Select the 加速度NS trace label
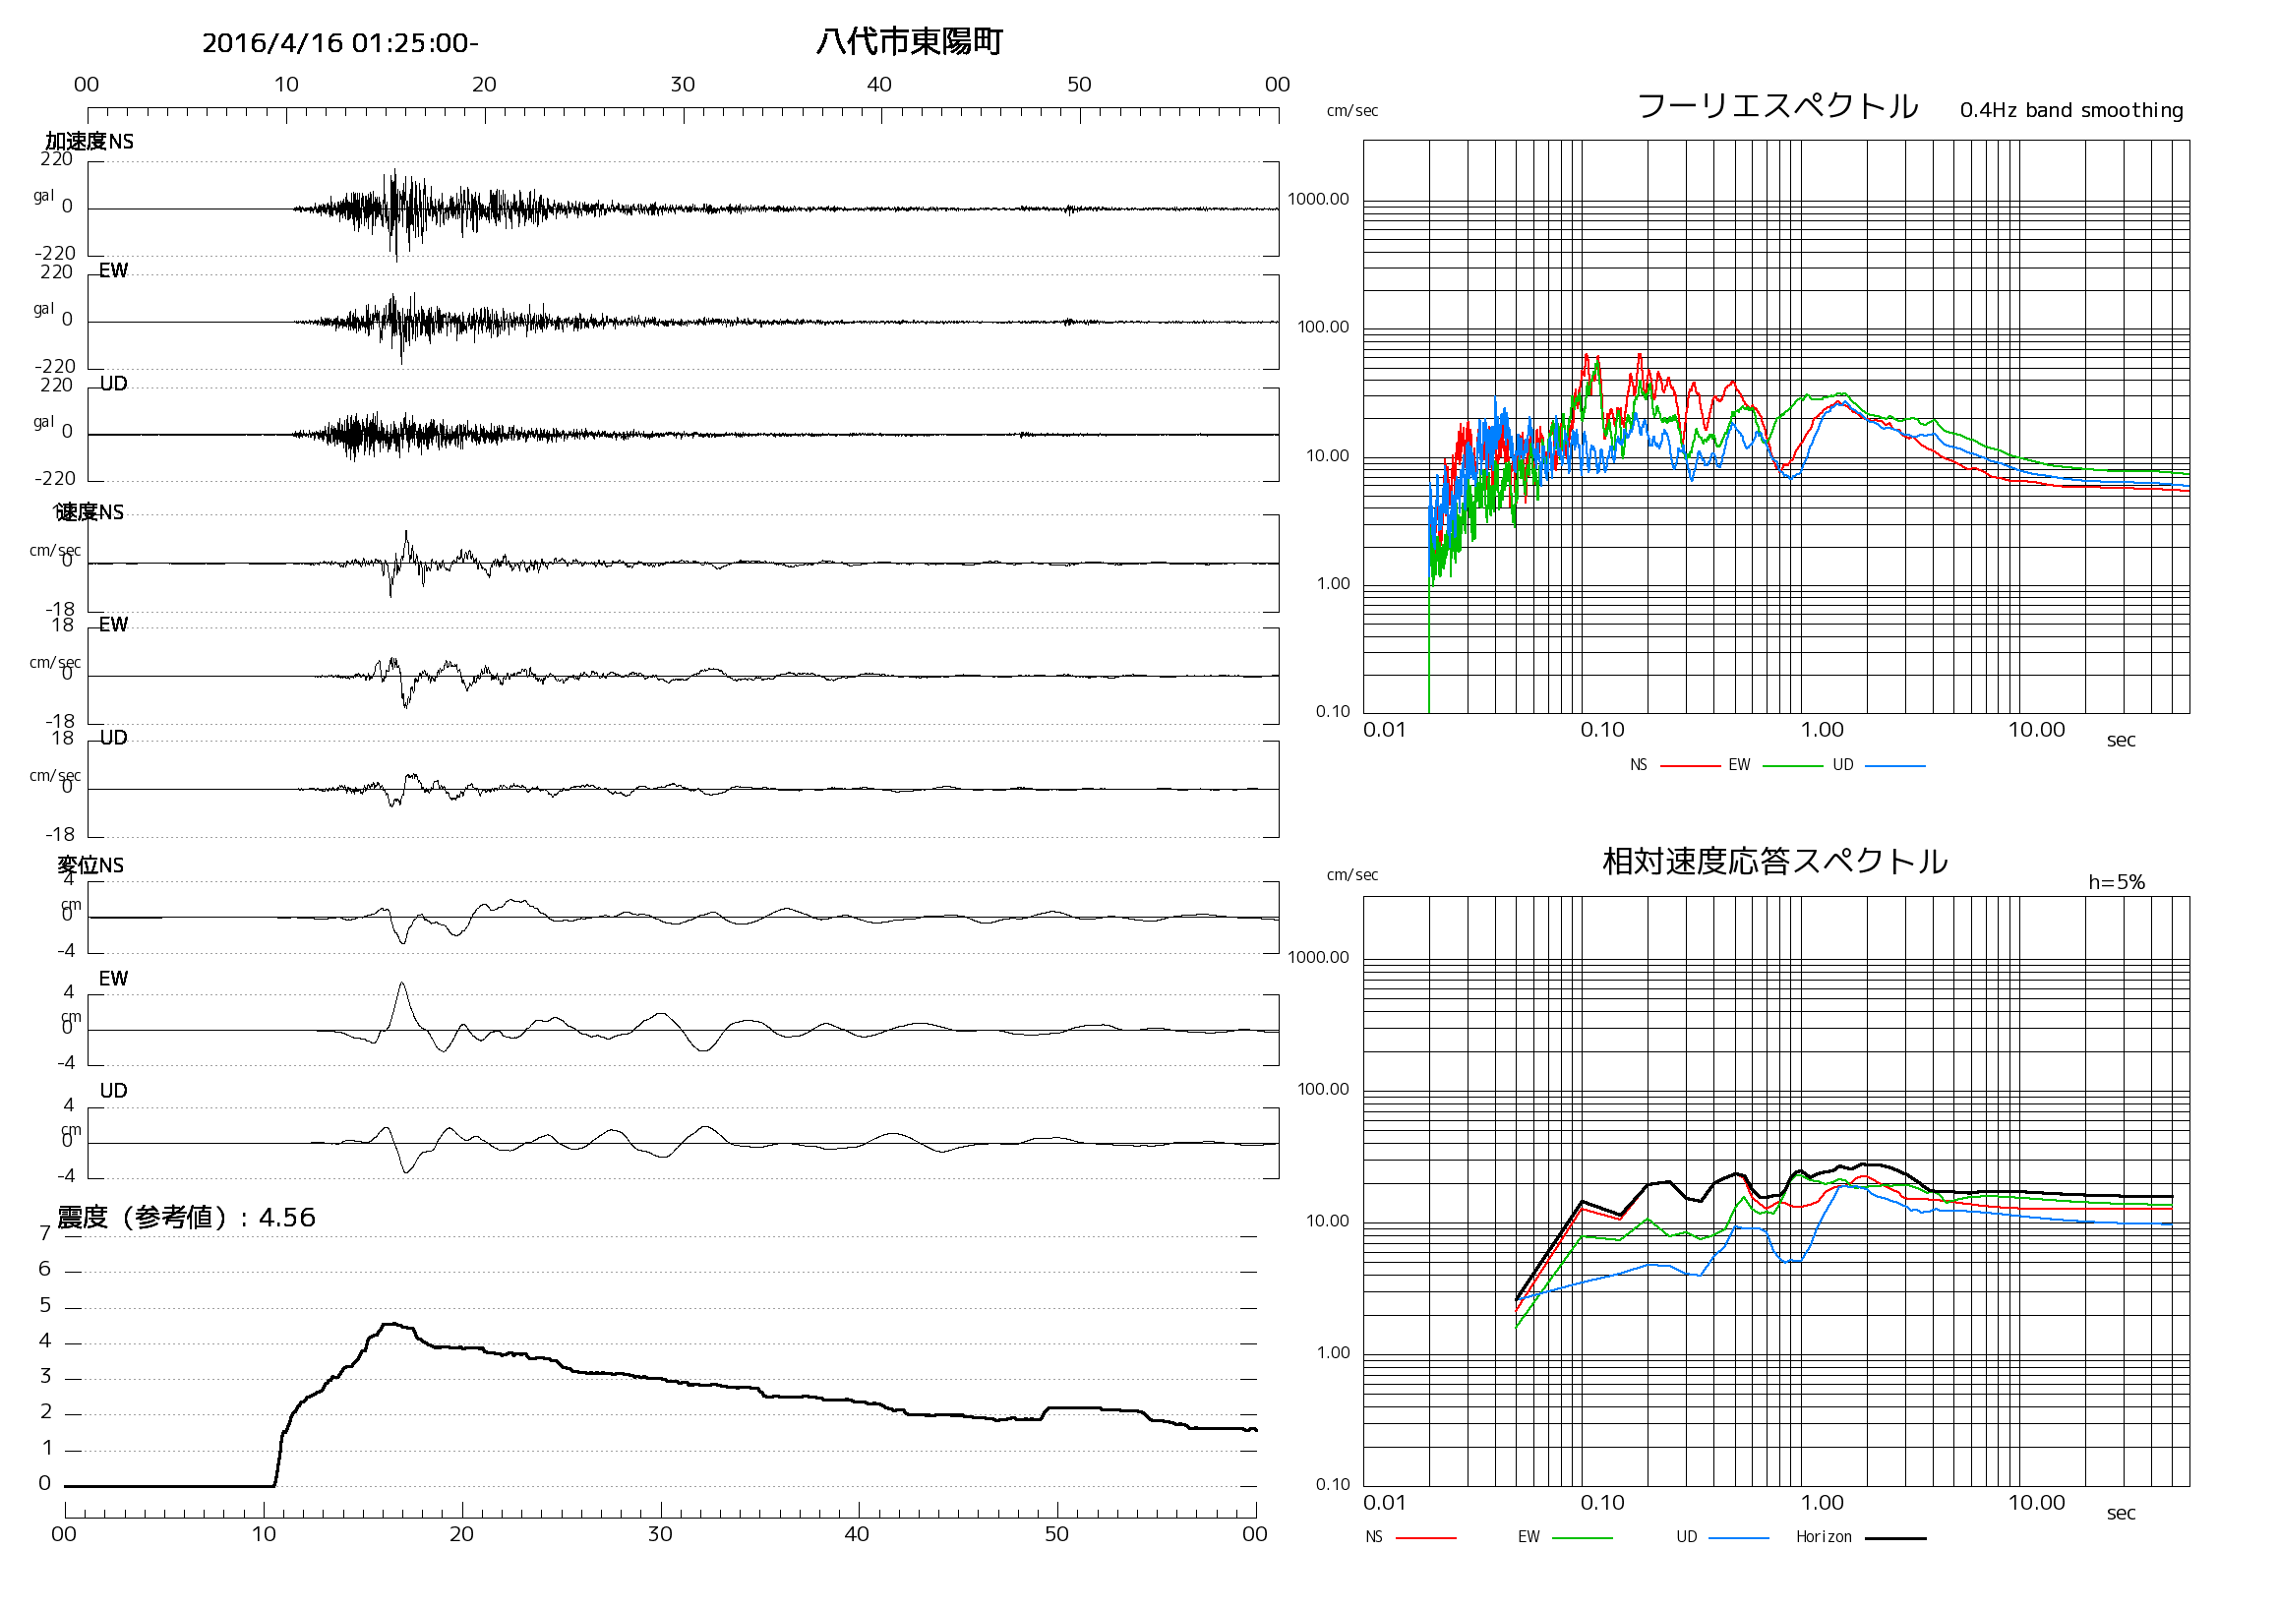This screenshot has height=1610, width=2278. (90, 141)
